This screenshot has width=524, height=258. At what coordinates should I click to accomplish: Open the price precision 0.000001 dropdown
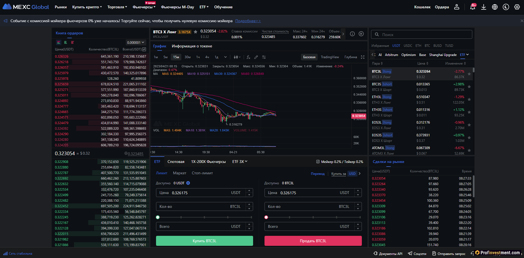point(135,42)
